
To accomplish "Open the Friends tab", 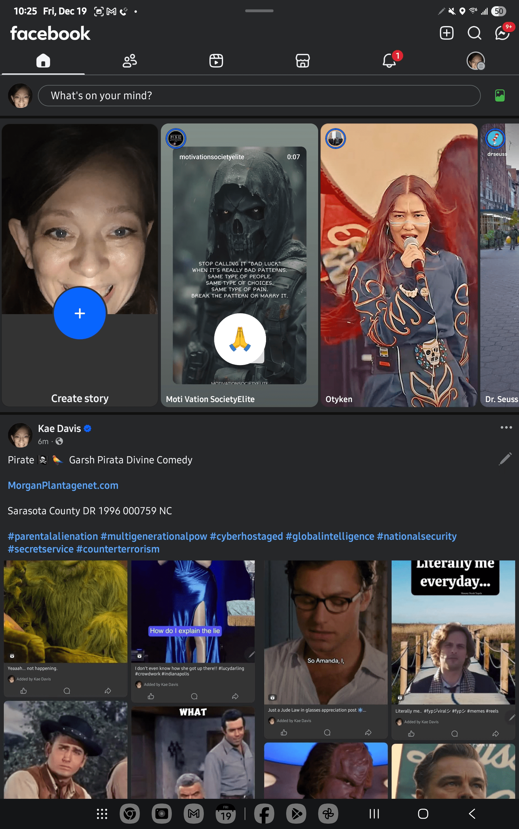I will pyautogui.click(x=129, y=60).
